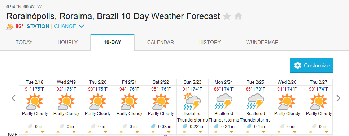Click the STATION link
Image resolution: width=349 pixels, height=136 pixels.
click(38, 26)
